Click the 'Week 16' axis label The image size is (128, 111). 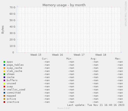tap(57, 55)
